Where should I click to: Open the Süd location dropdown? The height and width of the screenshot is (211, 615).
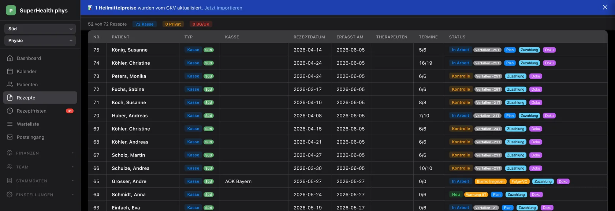coord(40,29)
